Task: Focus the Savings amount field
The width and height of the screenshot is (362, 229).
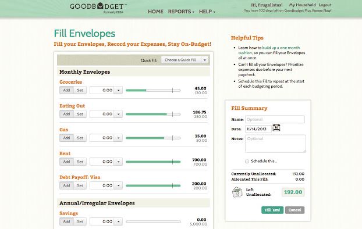Action: click(102, 221)
